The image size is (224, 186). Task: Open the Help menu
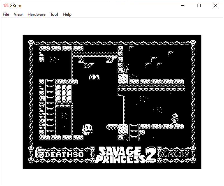coord(67,14)
